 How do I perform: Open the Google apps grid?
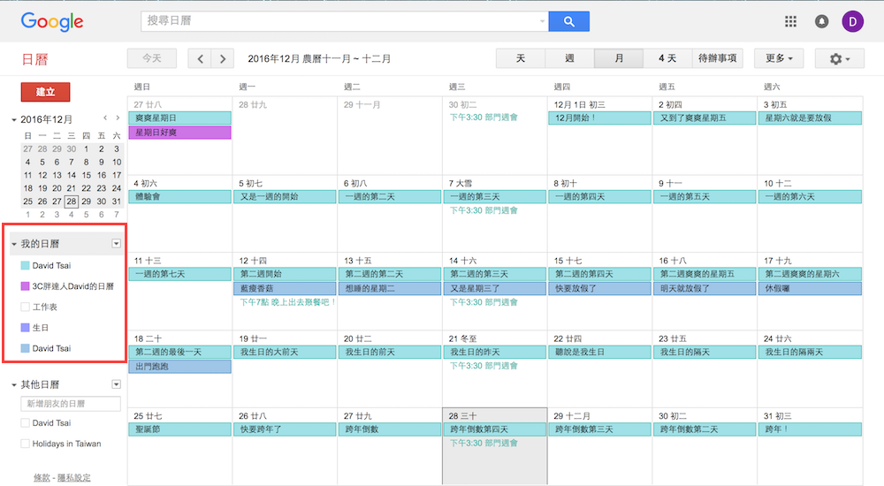click(x=790, y=21)
